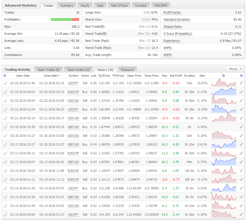Click the Sharpe Ratio label
246x221 pixels.
click(173, 27)
